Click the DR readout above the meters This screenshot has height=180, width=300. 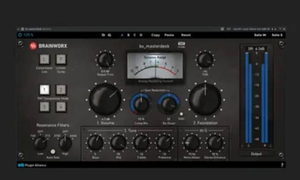(x=256, y=49)
